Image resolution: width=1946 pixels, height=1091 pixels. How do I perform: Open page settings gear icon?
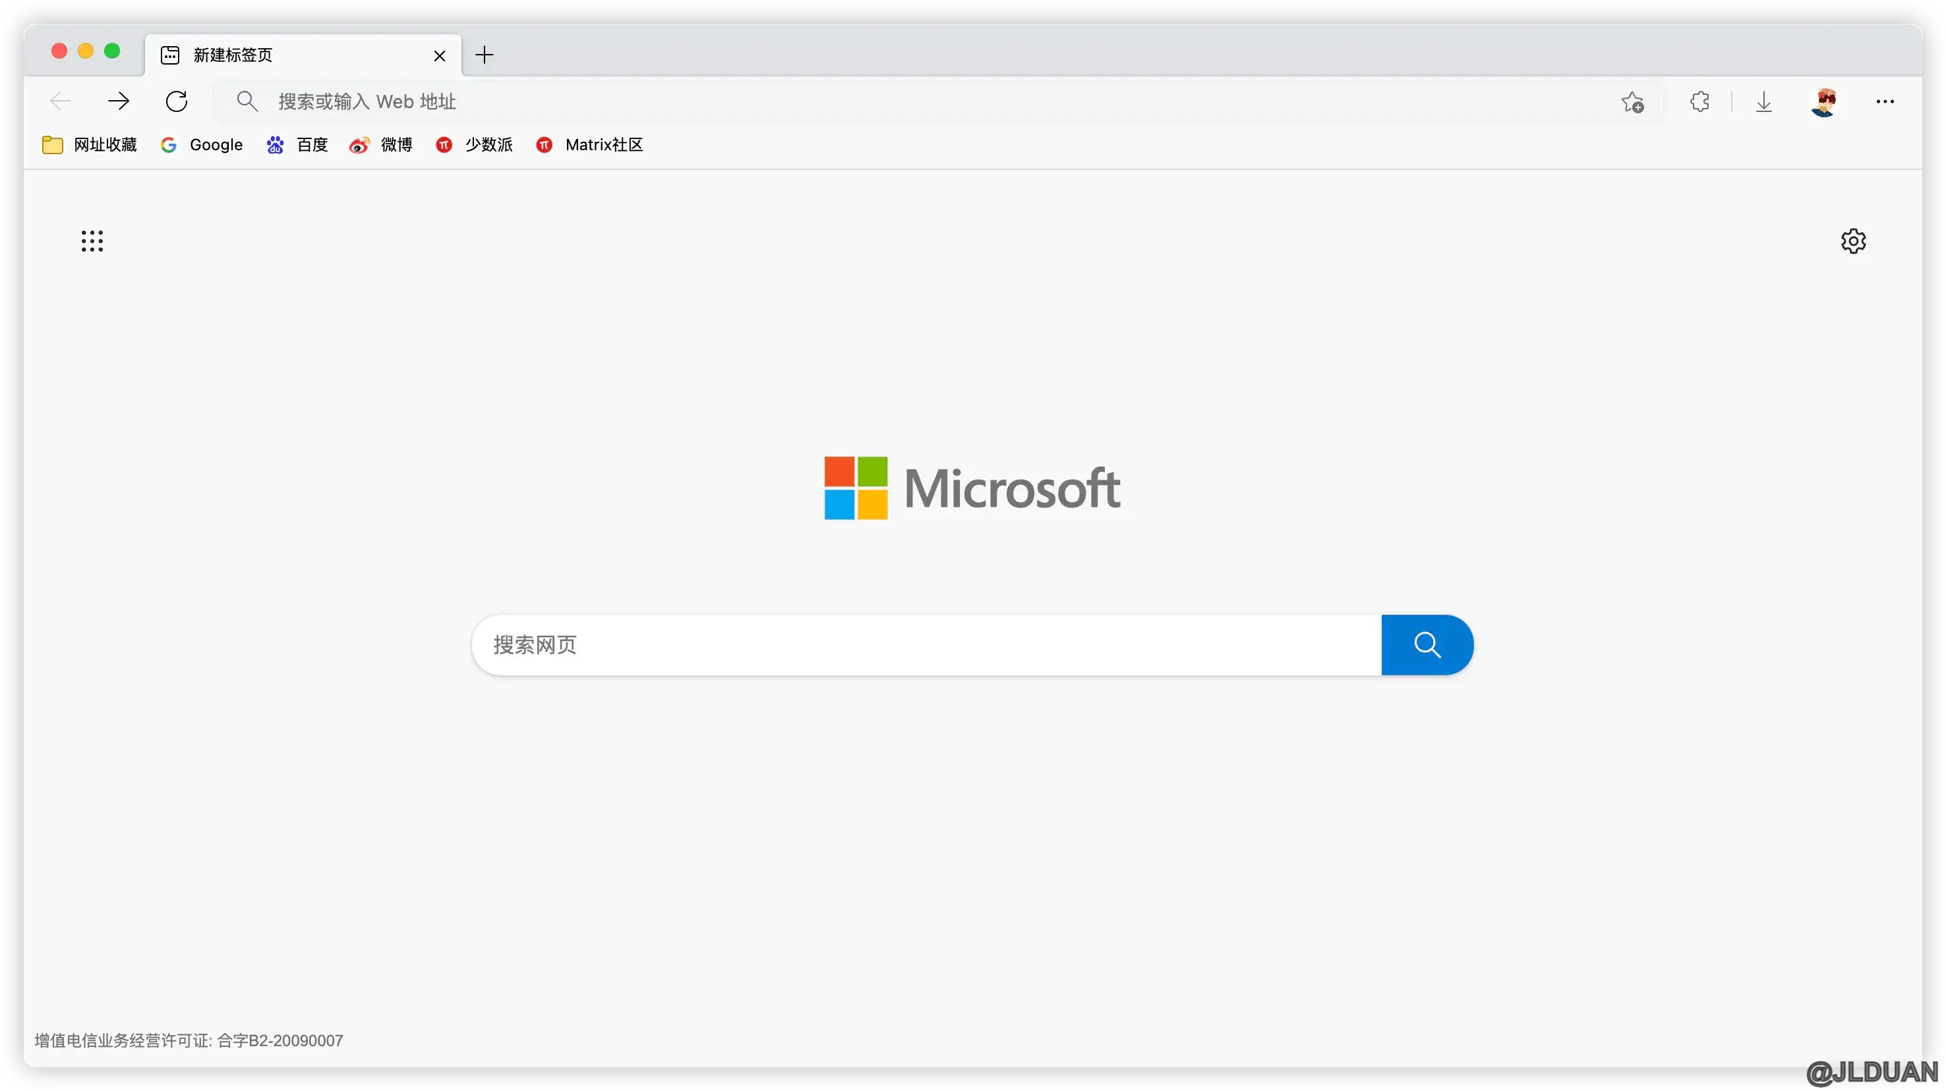pos(1853,241)
